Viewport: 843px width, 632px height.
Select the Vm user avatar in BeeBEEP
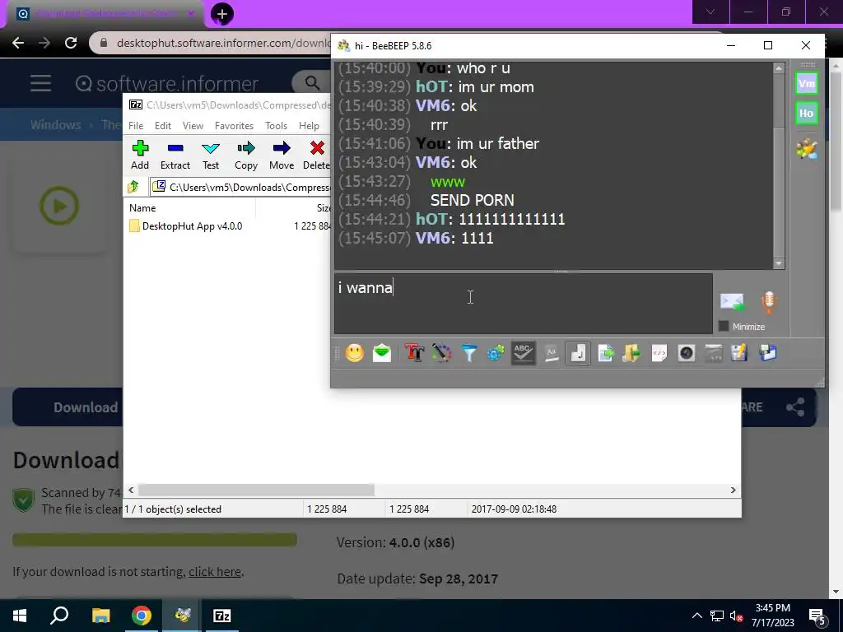807,83
